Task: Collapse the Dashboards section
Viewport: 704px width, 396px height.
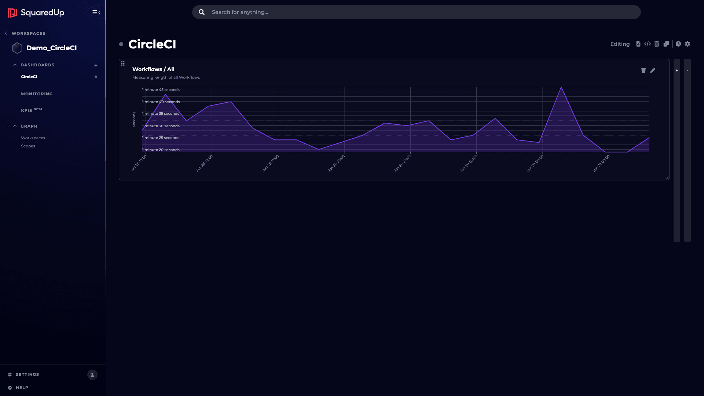Action: point(15,65)
